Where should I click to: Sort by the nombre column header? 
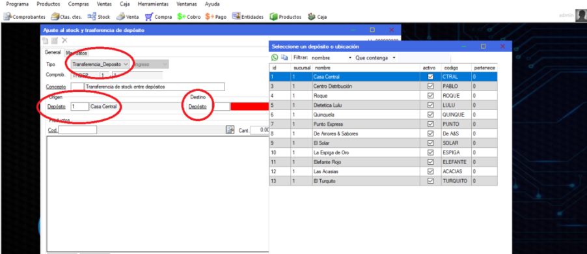pos(366,68)
